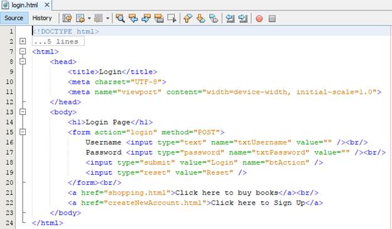Open the Forward history dropdown arrow
Screen dimensions: 392x229
[x=107, y=18]
